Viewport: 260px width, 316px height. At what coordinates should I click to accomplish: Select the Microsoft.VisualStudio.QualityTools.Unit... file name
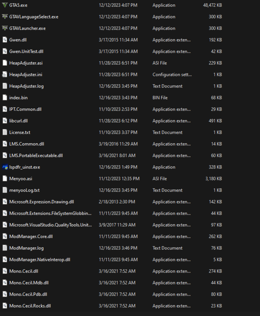click(51, 225)
